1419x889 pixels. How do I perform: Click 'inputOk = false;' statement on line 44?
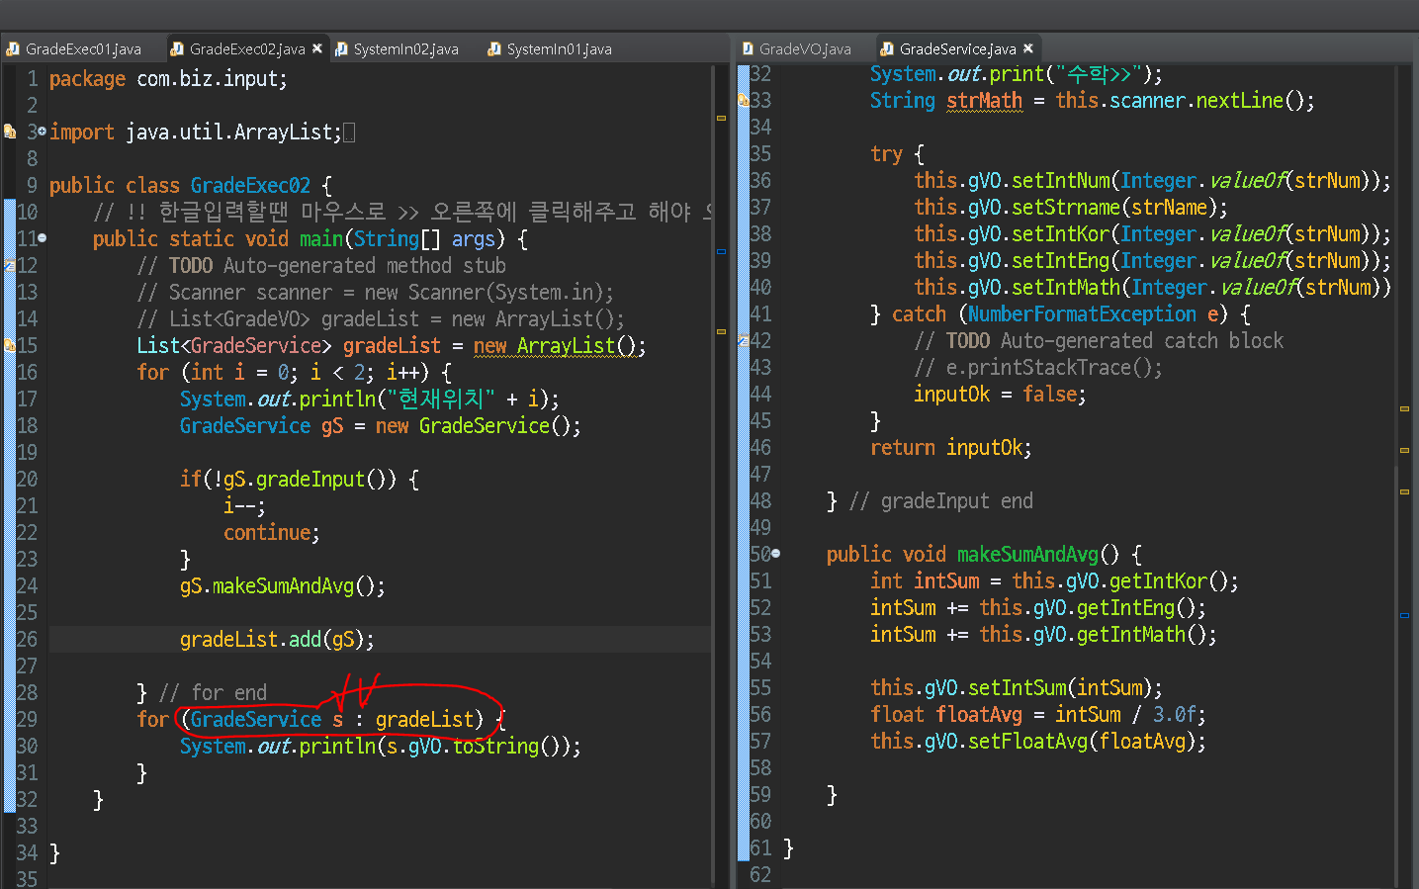(x=1000, y=395)
